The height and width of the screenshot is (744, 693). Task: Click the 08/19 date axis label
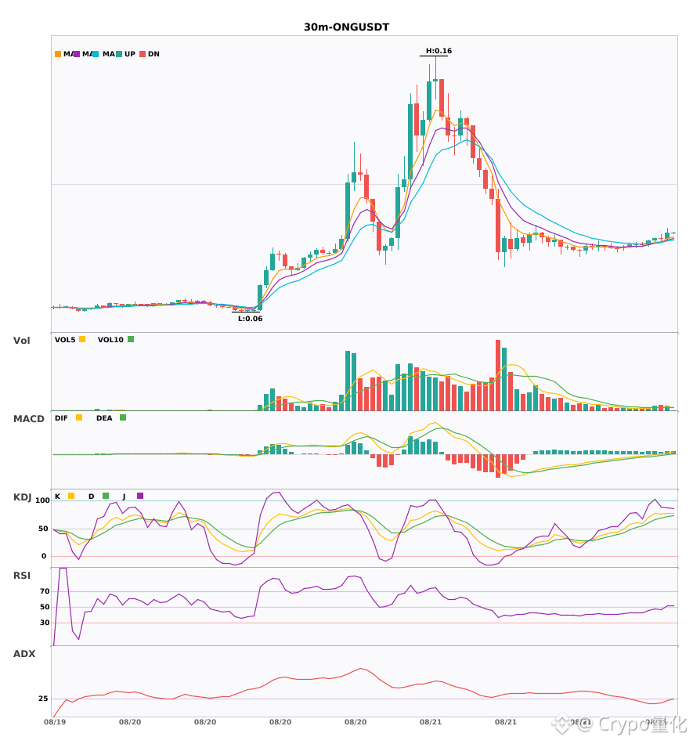(55, 722)
